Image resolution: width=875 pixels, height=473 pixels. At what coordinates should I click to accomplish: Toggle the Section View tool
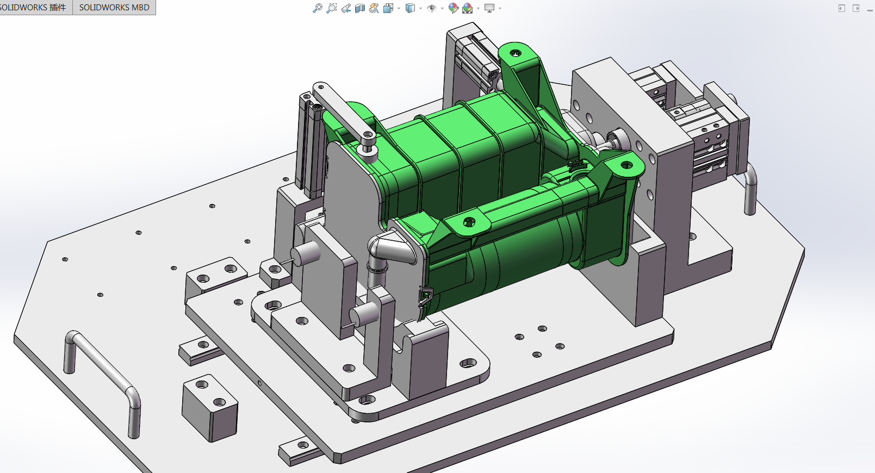point(360,8)
